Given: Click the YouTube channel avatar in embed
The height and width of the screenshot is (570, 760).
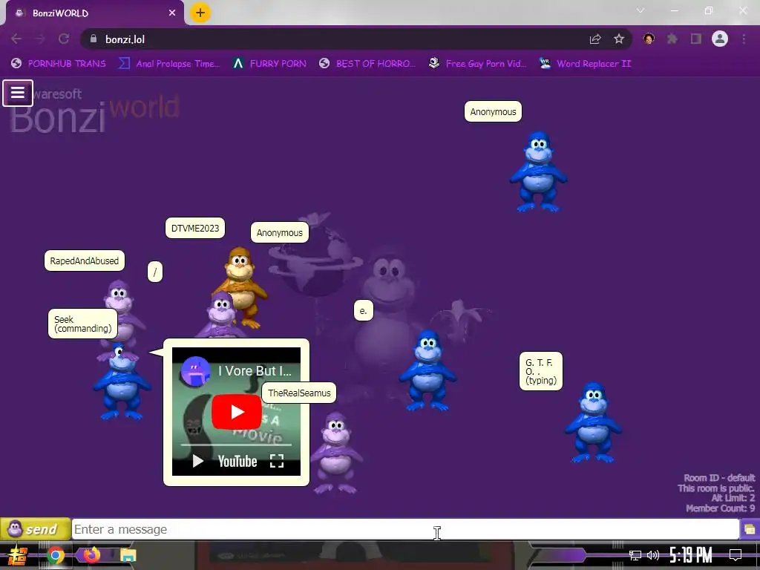Looking at the screenshot, I should click(x=195, y=371).
